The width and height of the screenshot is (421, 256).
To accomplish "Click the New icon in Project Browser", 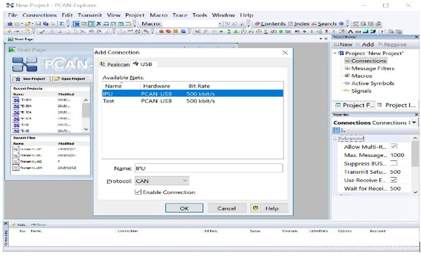I will pos(336,44).
